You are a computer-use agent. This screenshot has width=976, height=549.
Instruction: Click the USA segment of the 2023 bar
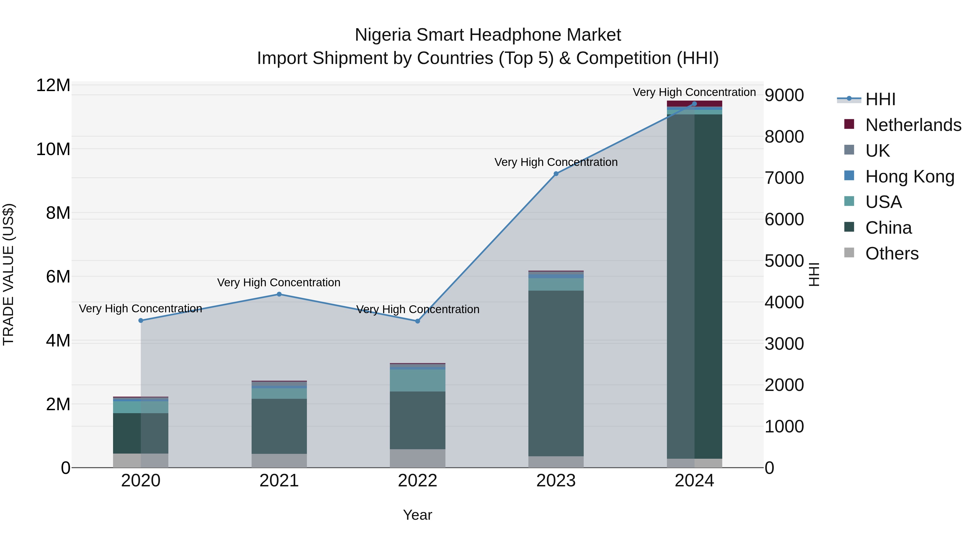[x=556, y=285]
